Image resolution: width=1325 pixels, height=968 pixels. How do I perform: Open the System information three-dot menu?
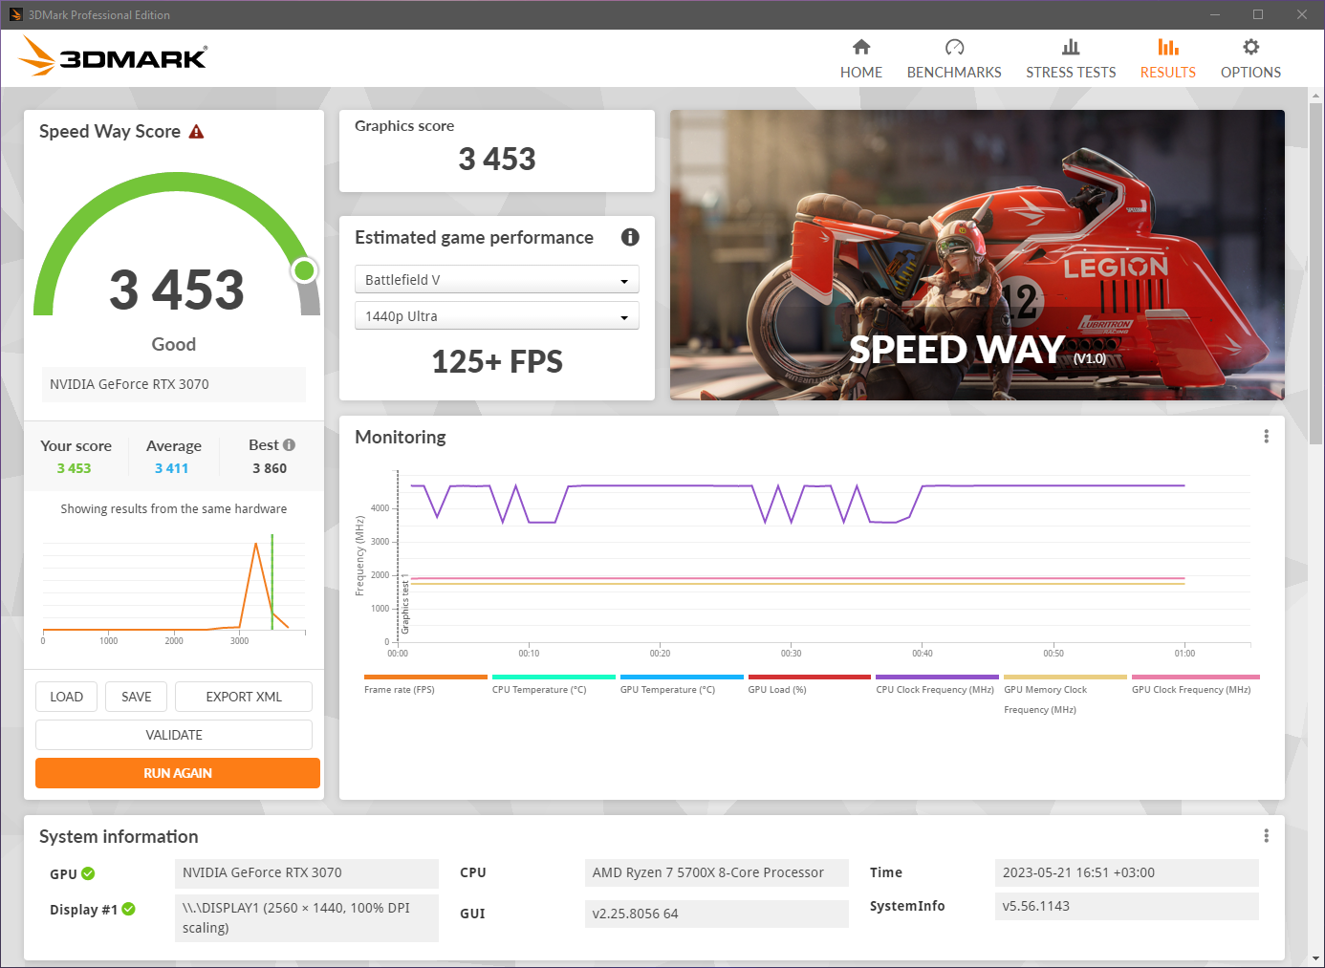[x=1266, y=834]
